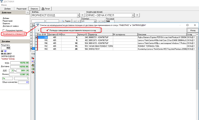The image size is (199, 120).
Task: Click the Опресни toolbar button
Action: point(34,9)
